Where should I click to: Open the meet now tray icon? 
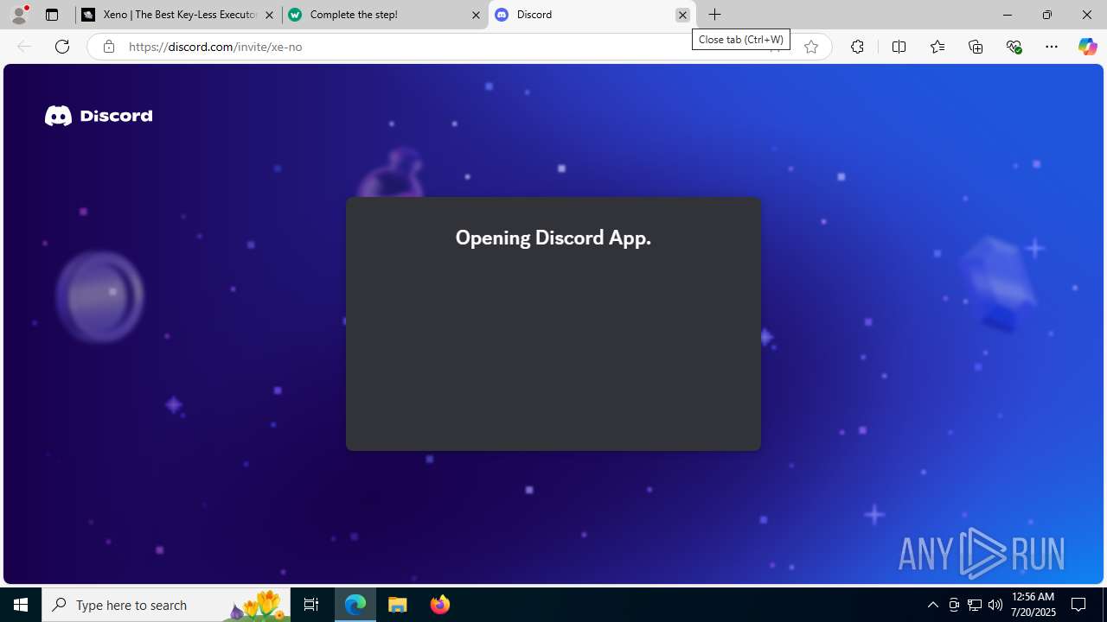(x=954, y=605)
